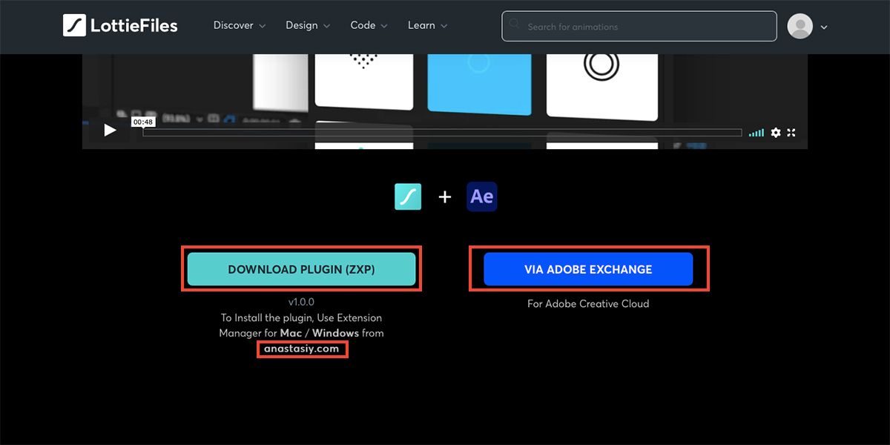
Task: Expand the account dropdown arrow
Action: tap(824, 27)
